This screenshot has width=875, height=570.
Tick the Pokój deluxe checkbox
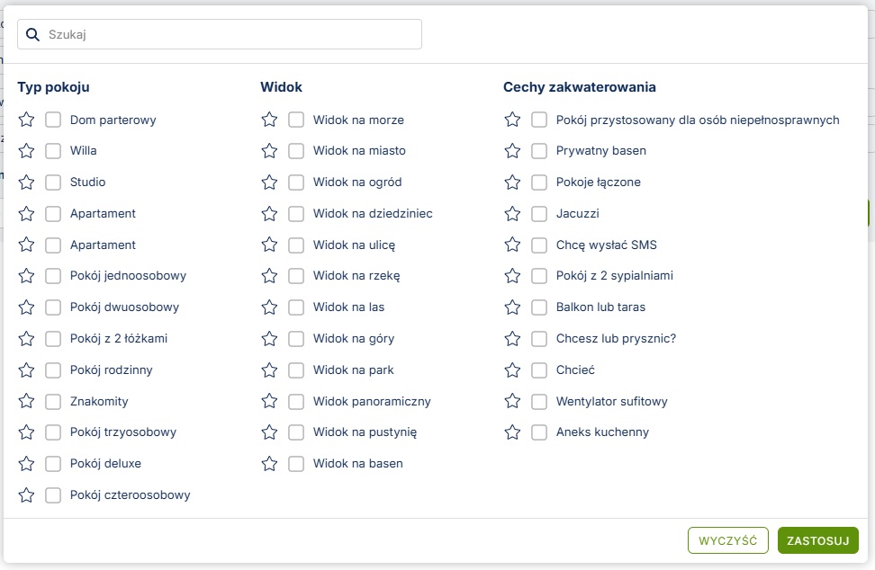click(x=53, y=464)
